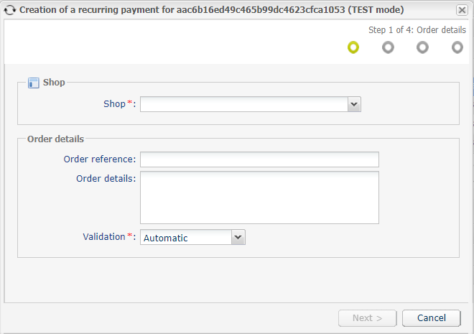
Task: Select the second step indicator circle
Action: pos(388,47)
